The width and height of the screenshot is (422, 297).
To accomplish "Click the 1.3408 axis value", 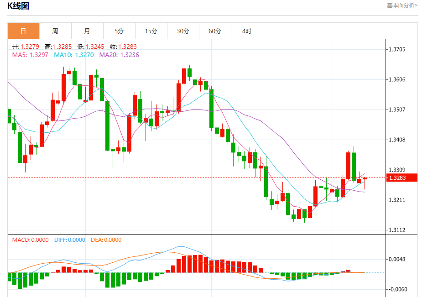I will tap(397, 140).
